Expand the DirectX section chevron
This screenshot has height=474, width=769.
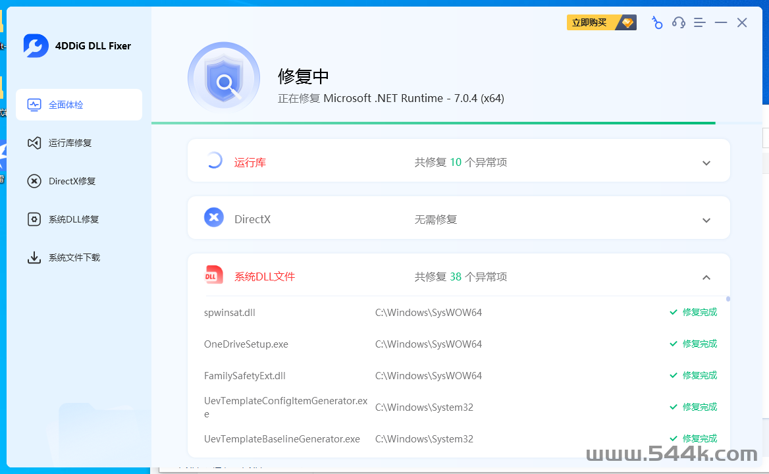tap(706, 221)
